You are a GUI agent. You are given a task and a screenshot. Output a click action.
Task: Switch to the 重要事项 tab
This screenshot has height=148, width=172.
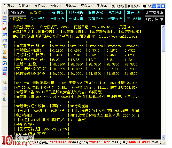point(134,13)
